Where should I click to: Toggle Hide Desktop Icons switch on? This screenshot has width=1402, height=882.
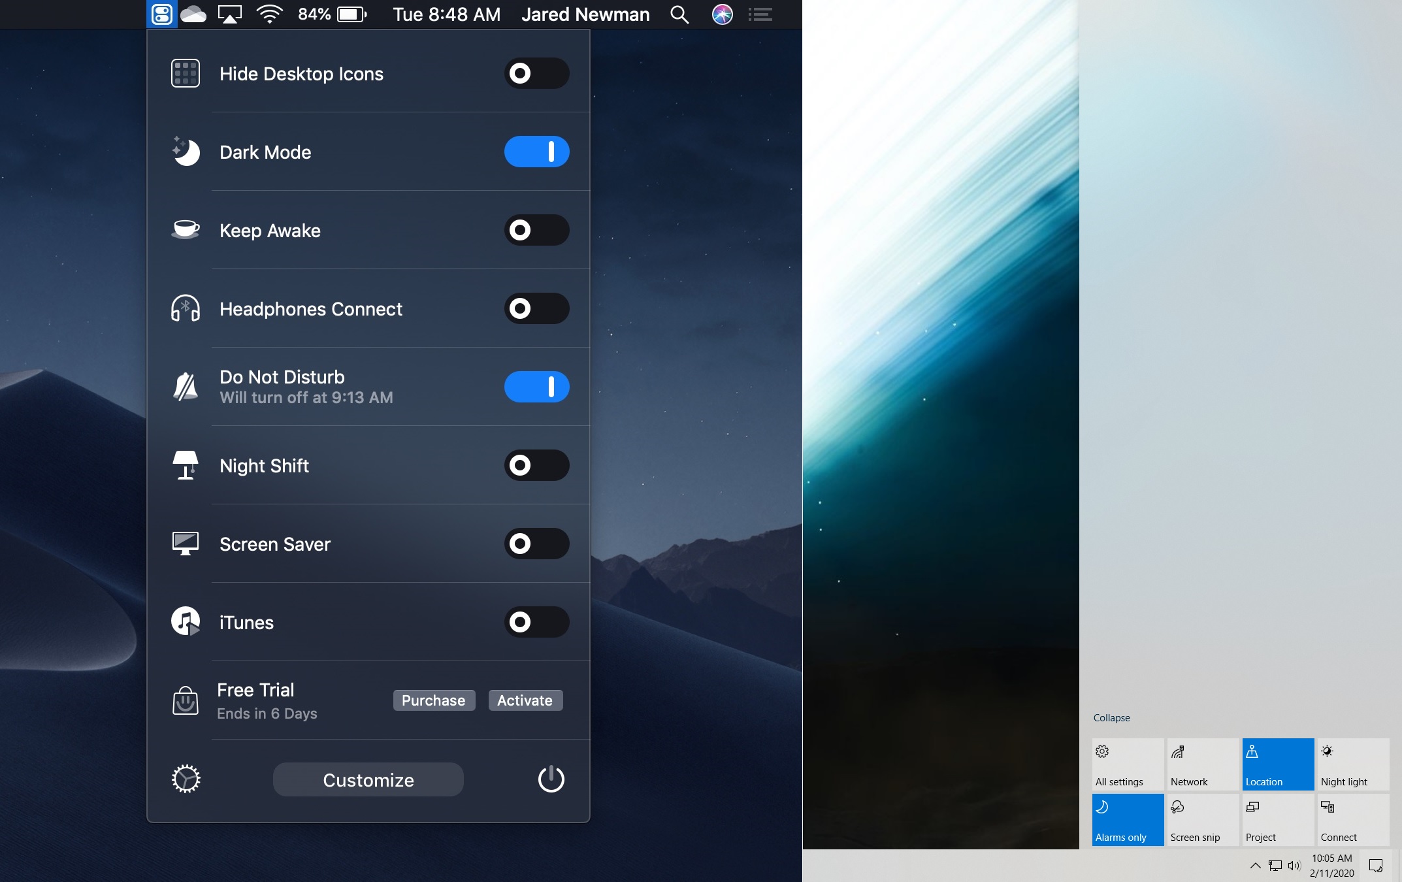point(536,73)
